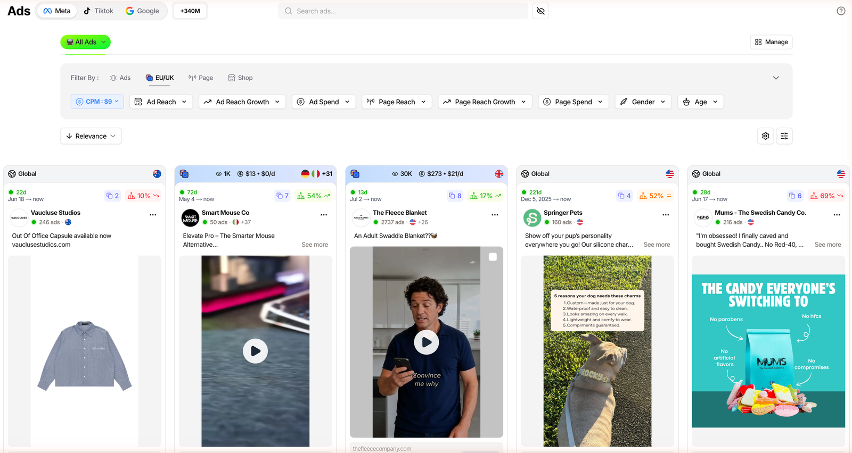Click the filter sliders icon
Image resolution: width=852 pixels, height=453 pixels.
pyautogui.click(x=784, y=136)
